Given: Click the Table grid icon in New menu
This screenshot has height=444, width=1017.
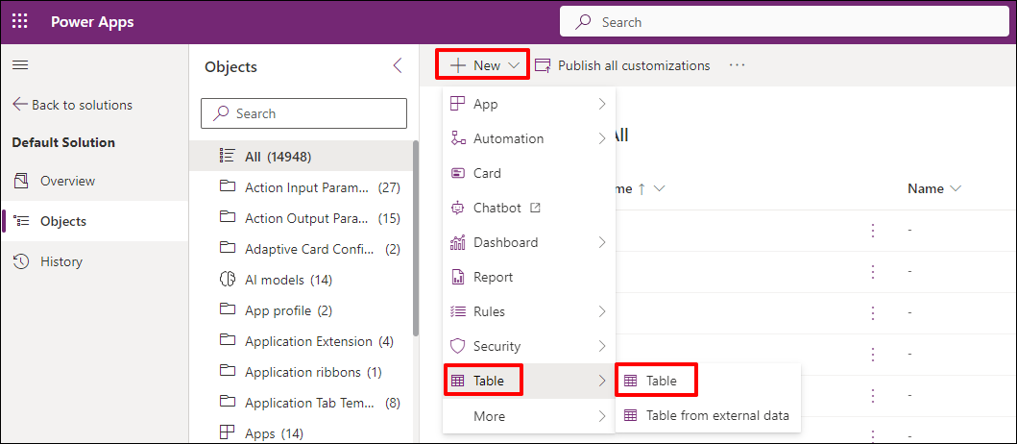Looking at the screenshot, I should (458, 381).
